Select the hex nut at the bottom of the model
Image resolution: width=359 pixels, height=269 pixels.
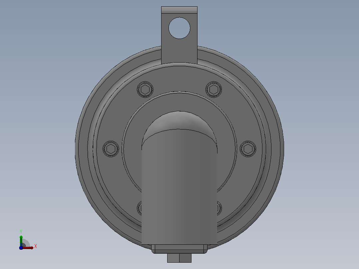click(x=179, y=258)
